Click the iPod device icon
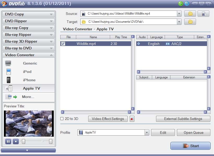The image size is (214, 156). click(8, 72)
